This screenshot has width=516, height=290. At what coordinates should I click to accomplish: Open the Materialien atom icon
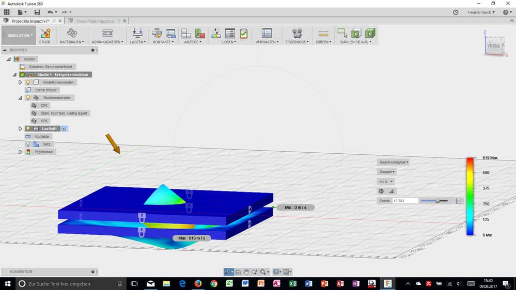[72, 33]
